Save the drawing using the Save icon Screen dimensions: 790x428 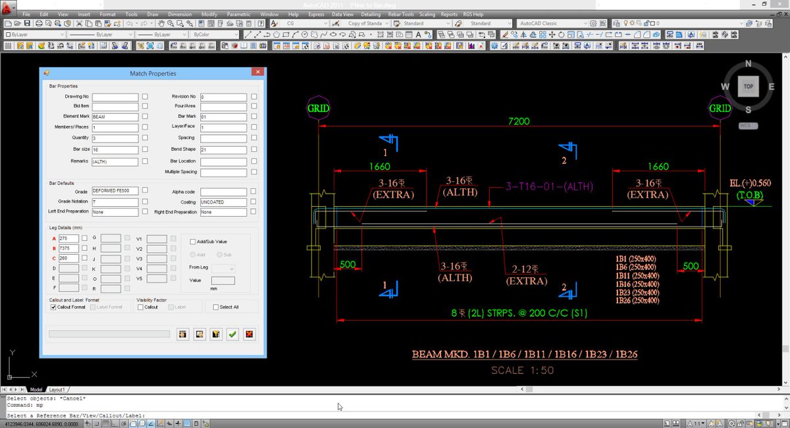[x=27, y=24]
